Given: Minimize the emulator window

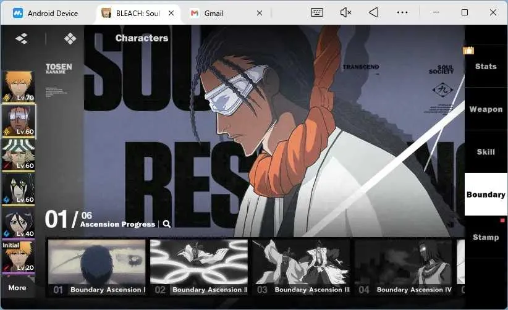Looking at the screenshot, I should pos(436,12).
